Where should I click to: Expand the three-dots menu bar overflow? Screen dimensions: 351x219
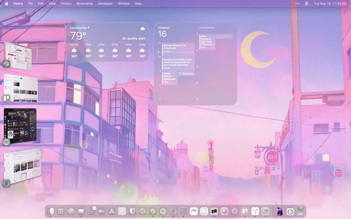click(x=298, y=4)
